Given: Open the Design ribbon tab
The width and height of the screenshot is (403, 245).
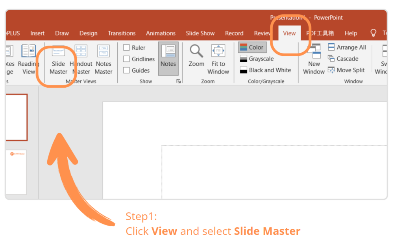Looking at the screenshot, I should click(x=88, y=33).
